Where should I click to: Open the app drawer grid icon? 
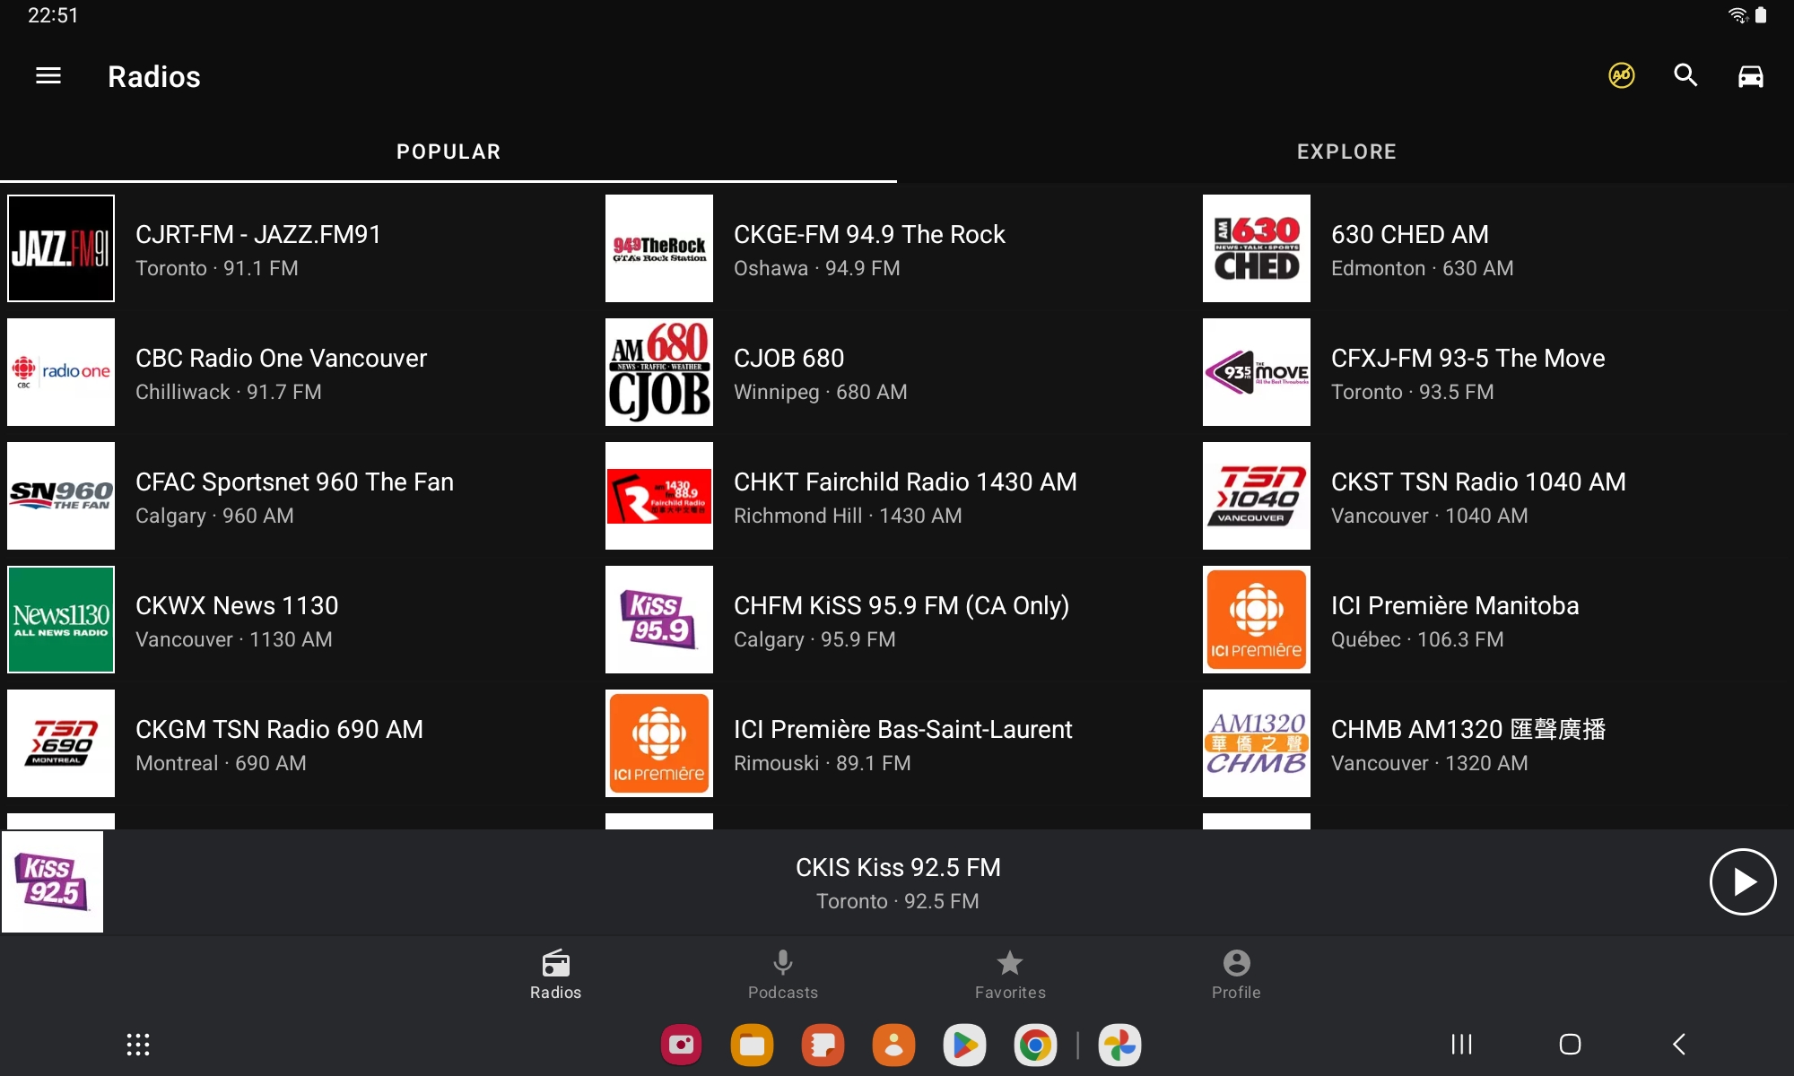tap(138, 1045)
